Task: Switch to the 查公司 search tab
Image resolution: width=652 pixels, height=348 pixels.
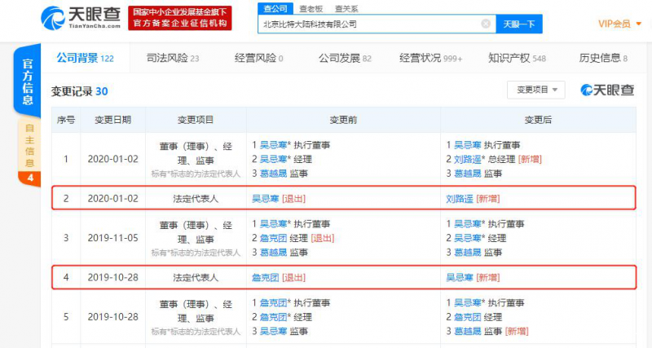Action: (x=275, y=8)
